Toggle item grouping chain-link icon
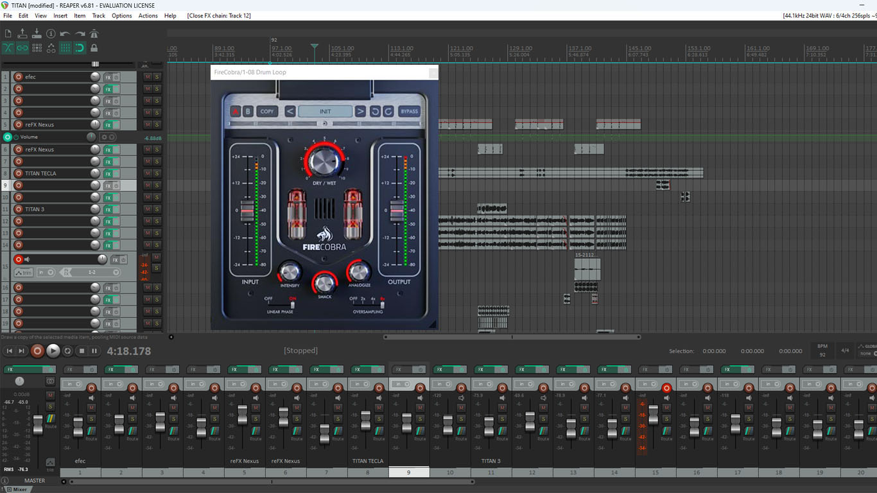877x493 pixels. [22, 48]
